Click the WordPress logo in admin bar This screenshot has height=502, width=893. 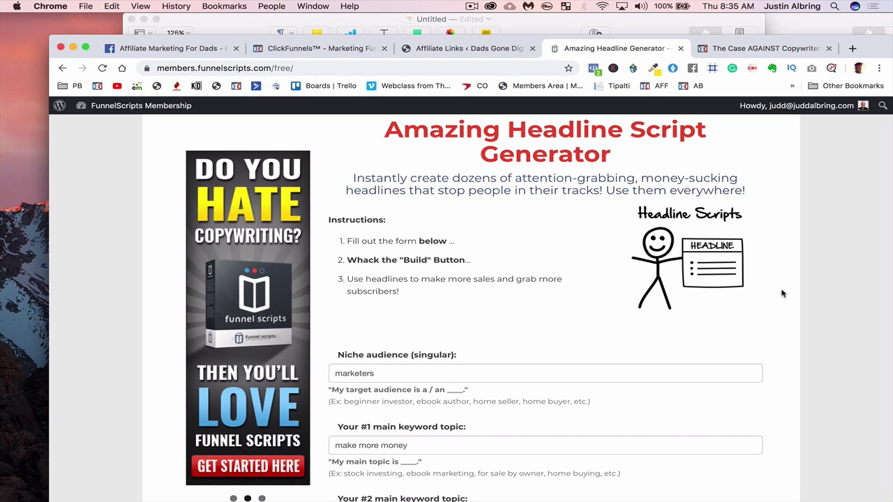(60, 105)
